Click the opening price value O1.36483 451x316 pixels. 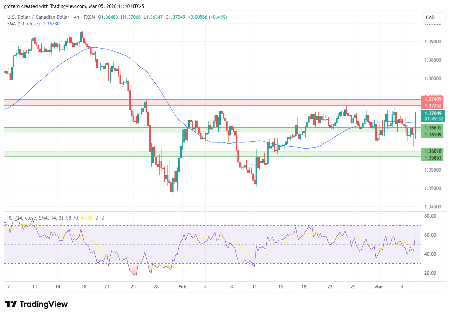[108, 17]
